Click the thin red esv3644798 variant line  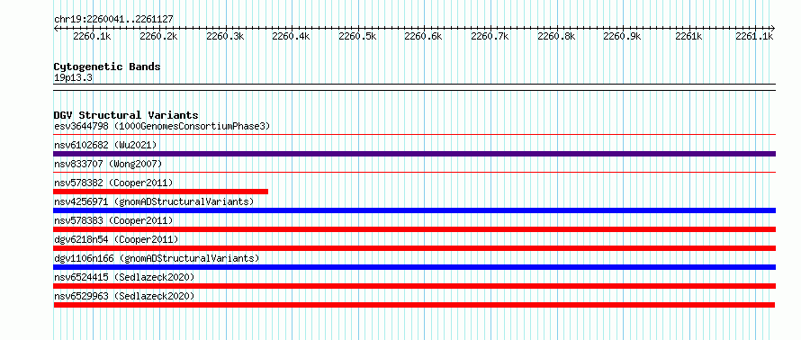[414, 135]
